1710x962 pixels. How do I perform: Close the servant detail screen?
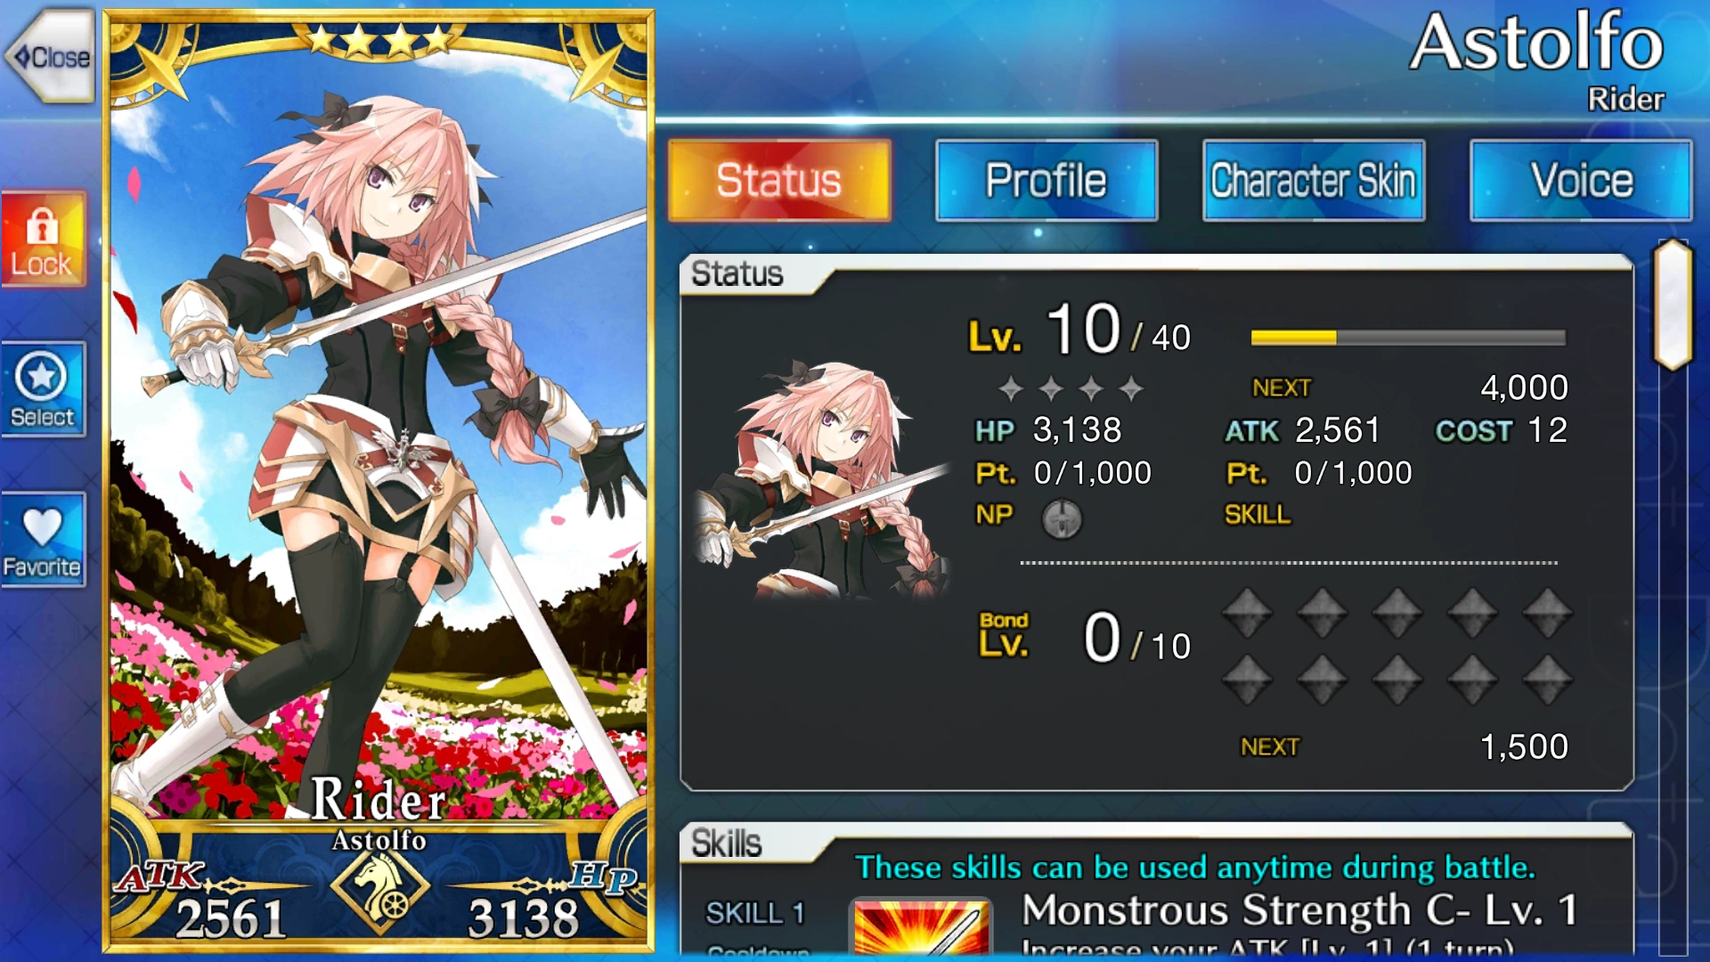pyautogui.click(x=50, y=56)
